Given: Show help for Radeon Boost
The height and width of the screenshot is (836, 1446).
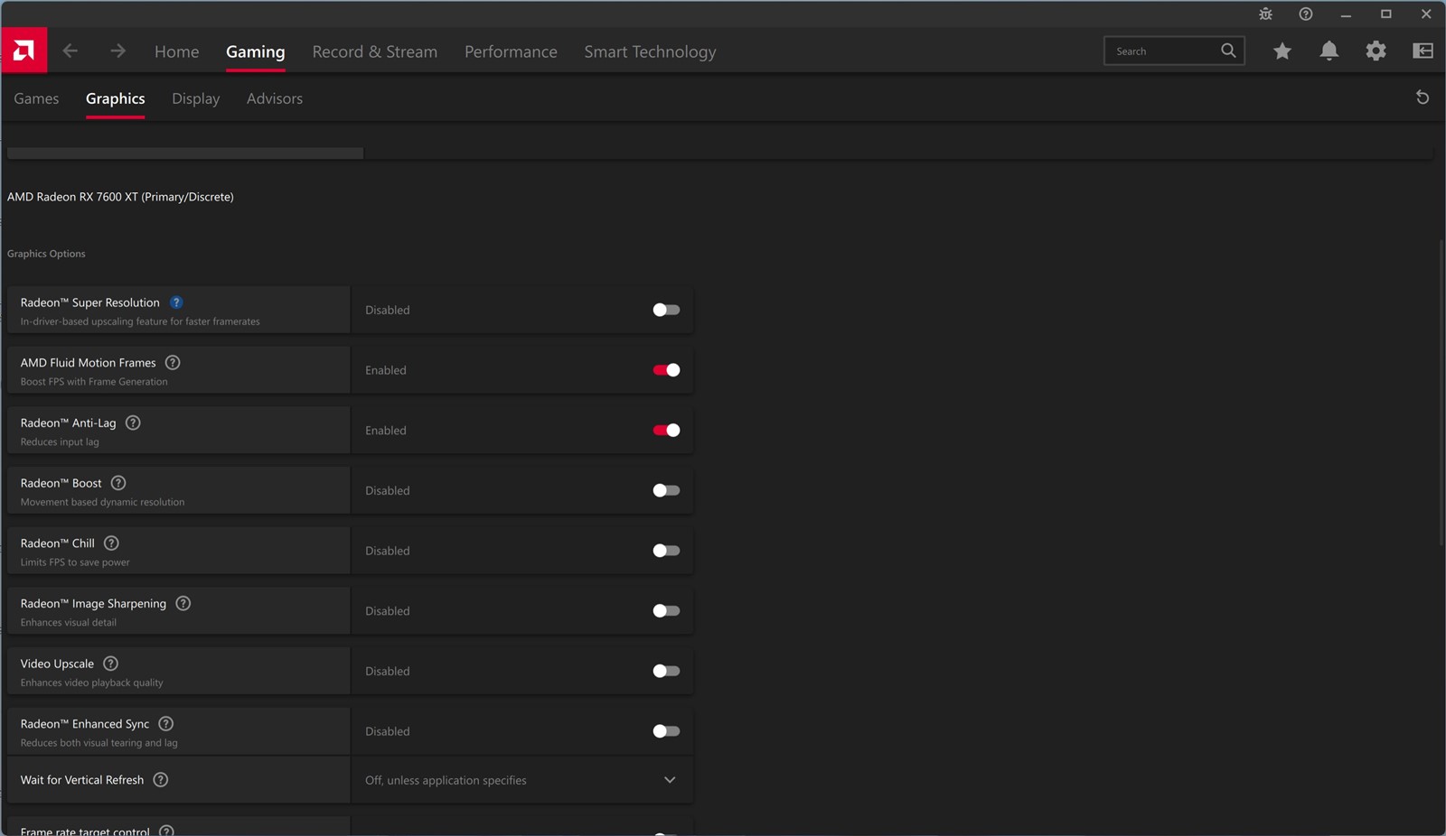Looking at the screenshot, I should (118, 483).
